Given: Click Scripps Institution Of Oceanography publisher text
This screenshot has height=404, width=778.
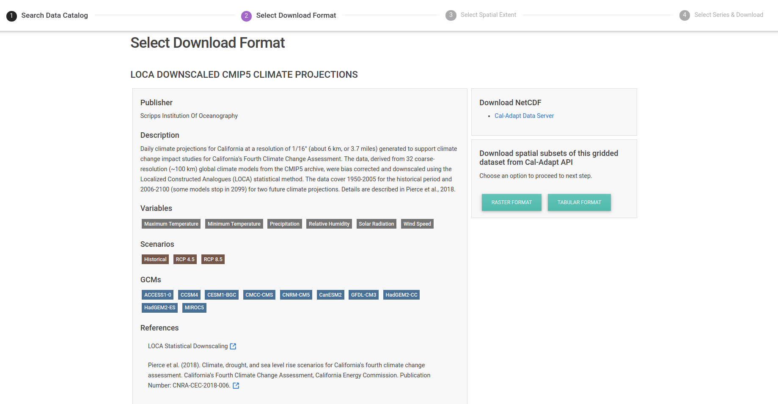Looking at the screenshot, I should [x=189, y=116].
